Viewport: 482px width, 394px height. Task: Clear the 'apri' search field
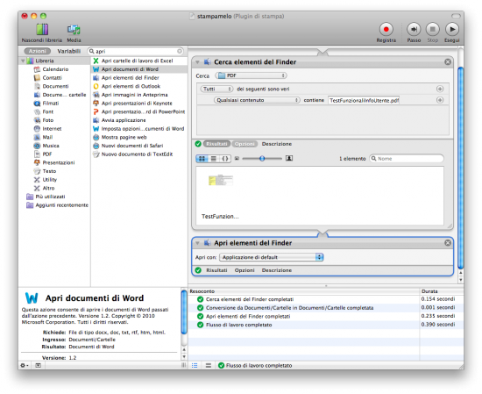pyautogui.click(x=180, y=51)
